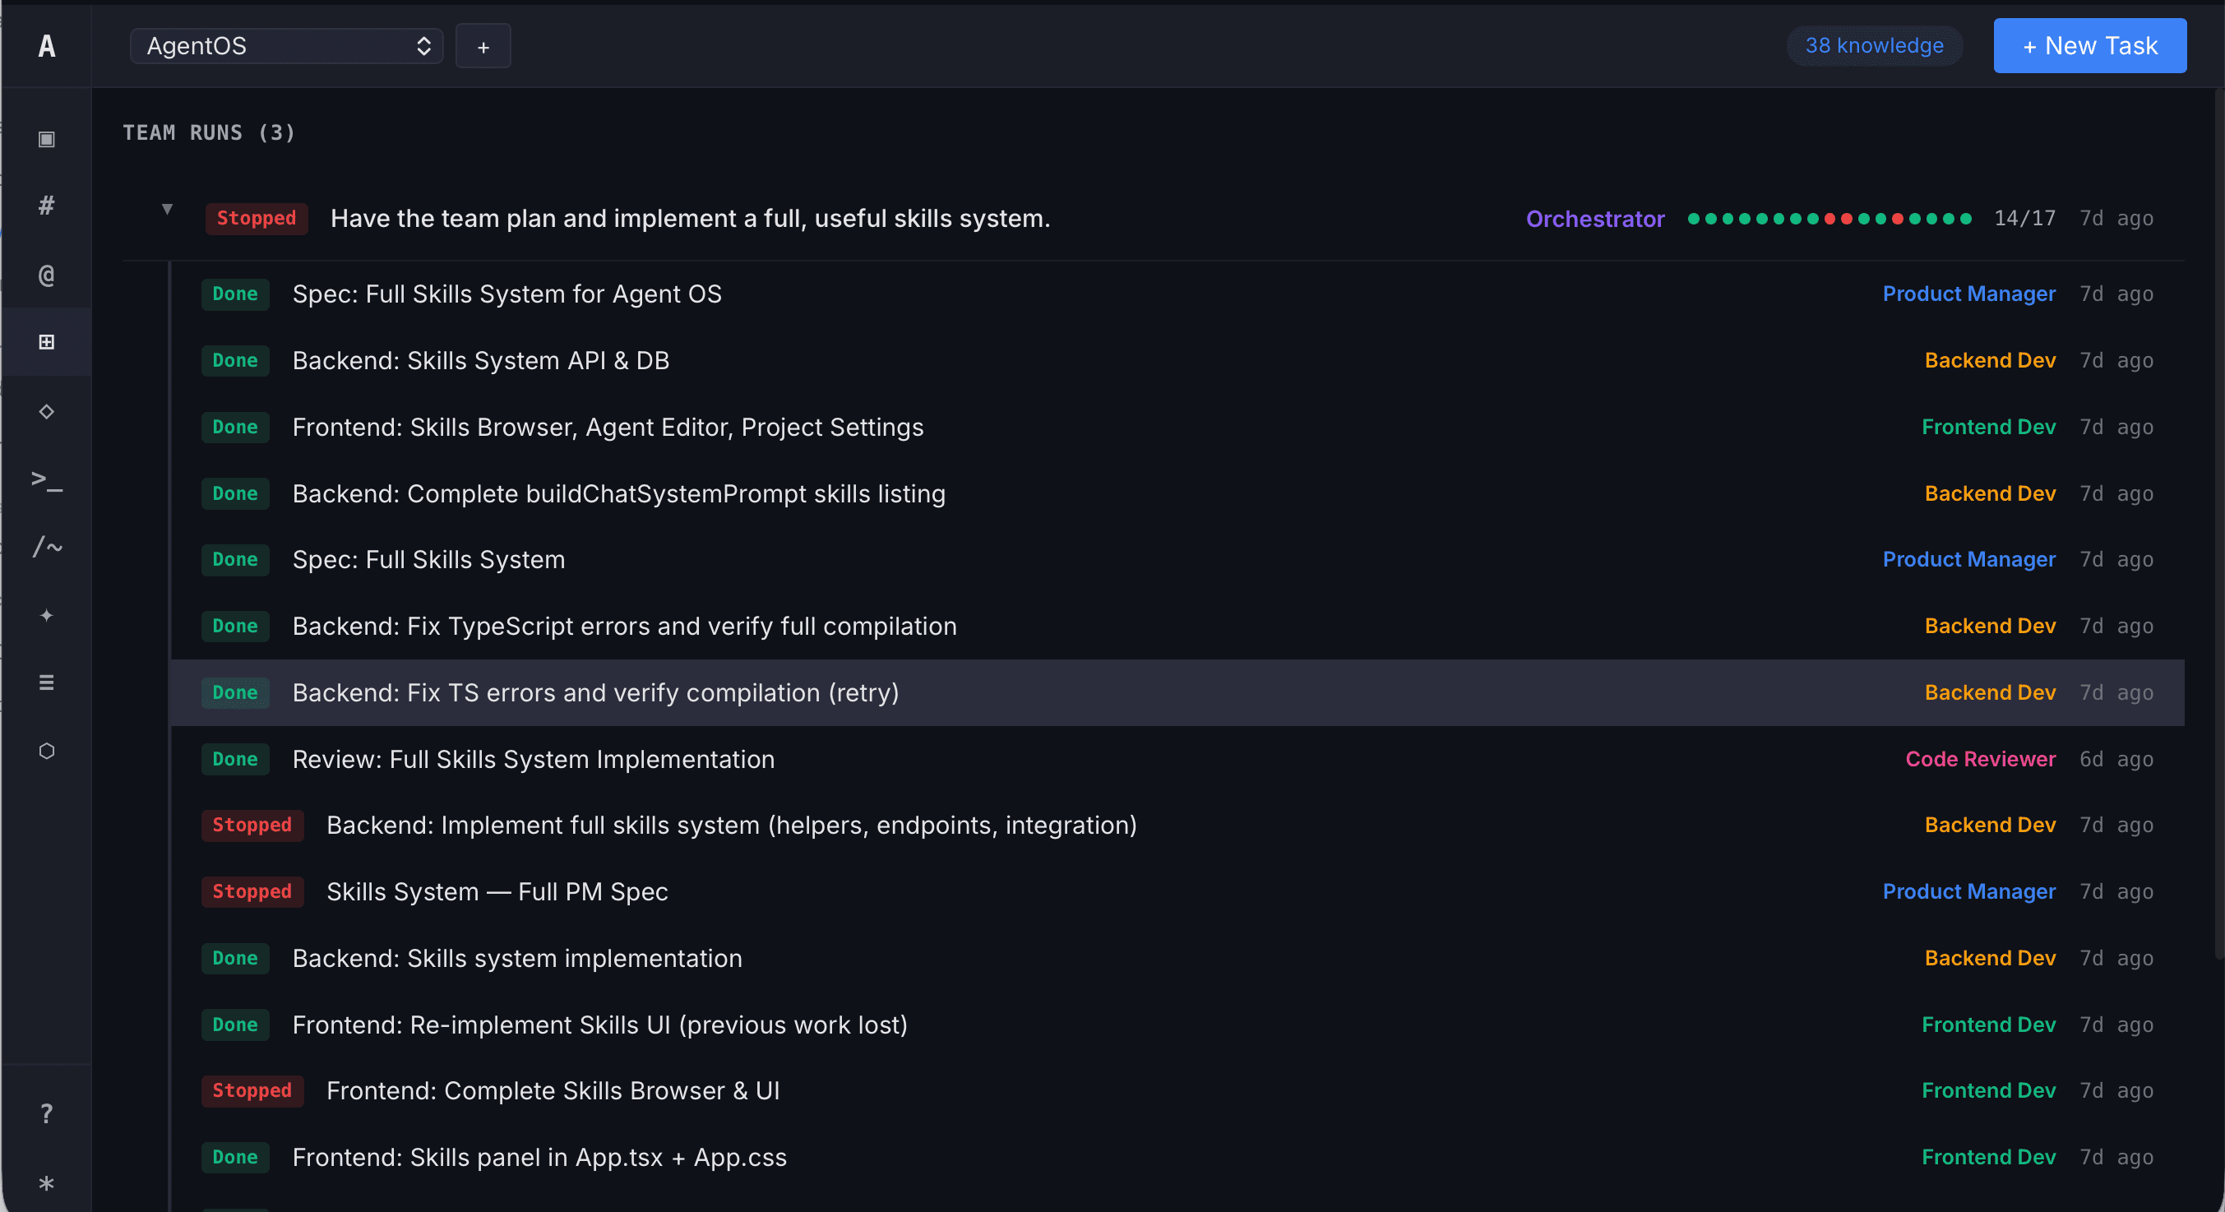The width and height of the screenshot is (2225, 1212).
Task: Collapse the stopped skills system team run
Action: [168, 209]
